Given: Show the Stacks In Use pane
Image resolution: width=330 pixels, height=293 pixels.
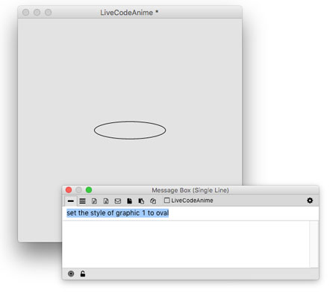Looking at the screenshot, I should coord(153,201).
